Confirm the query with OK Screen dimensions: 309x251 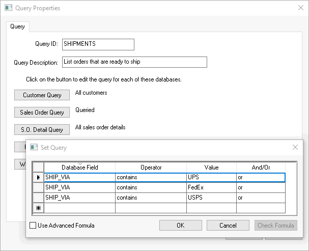(x=180, y=226)
